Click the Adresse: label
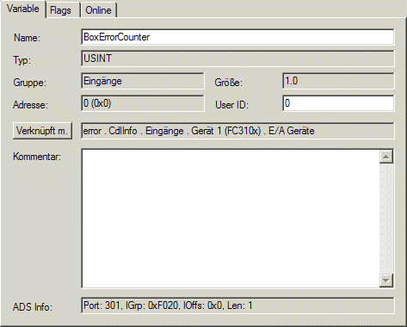This screenshot has width=407, height=327. pyautogui.click(x=30, y=105)
